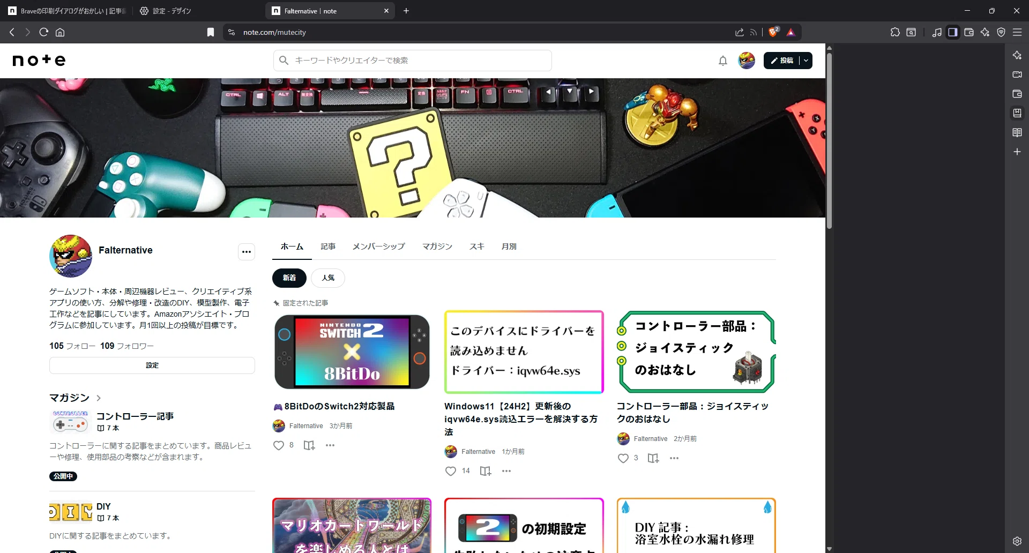Open the コントローラー記事 magazine
The height and width of the screenshot is (553, 1029).
tap(135, 416)
